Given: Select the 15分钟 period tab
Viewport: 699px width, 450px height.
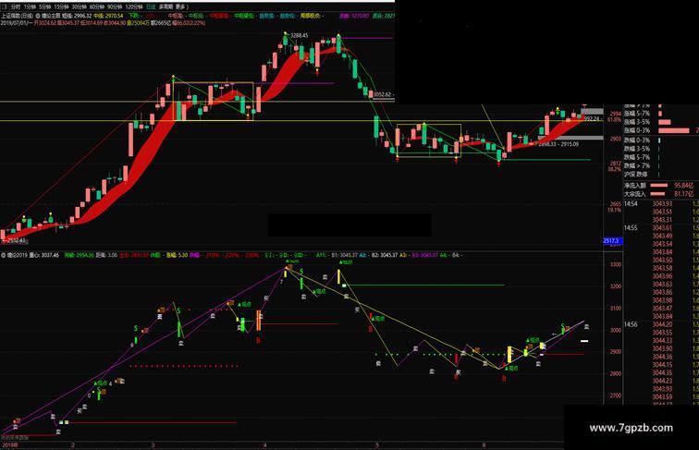Looking at the screenshot, I should (62, 7).
